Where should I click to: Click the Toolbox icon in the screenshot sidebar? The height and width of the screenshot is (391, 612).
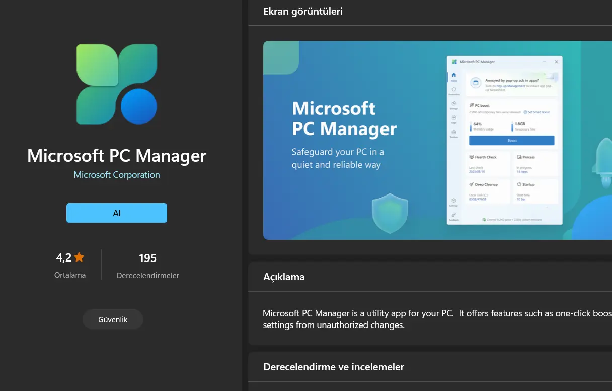click(x=454, y=133)
